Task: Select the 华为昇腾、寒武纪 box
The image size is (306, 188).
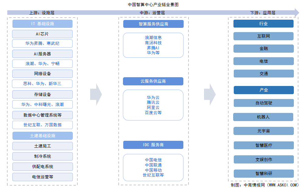Action: point(42,43)
